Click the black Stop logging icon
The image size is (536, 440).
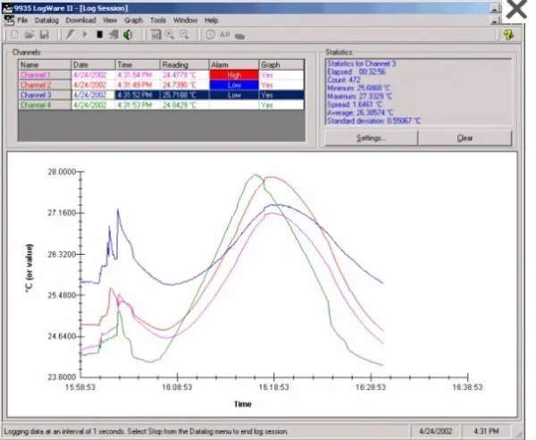pyautogui.click(x=99, y=35)
